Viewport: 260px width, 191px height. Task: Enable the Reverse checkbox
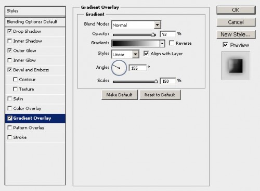[172, 43]
